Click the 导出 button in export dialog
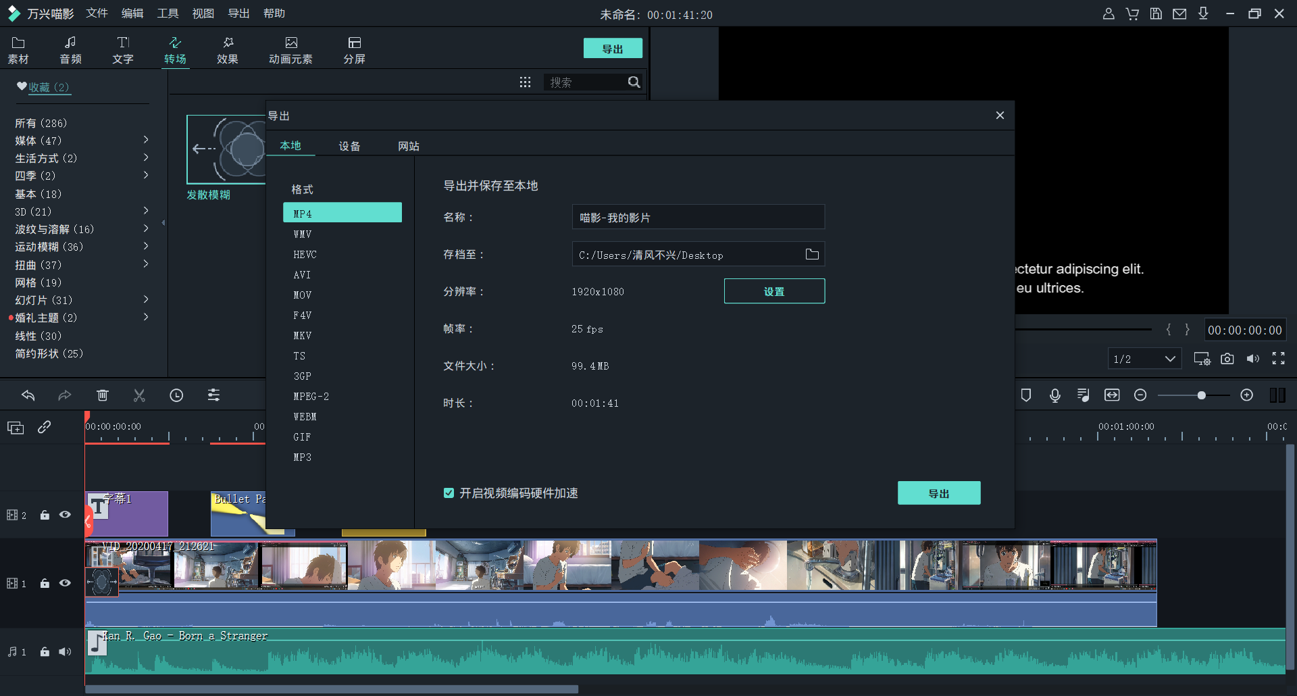The width and height of the screenshot is (1297, 696). tap(938, 493)
